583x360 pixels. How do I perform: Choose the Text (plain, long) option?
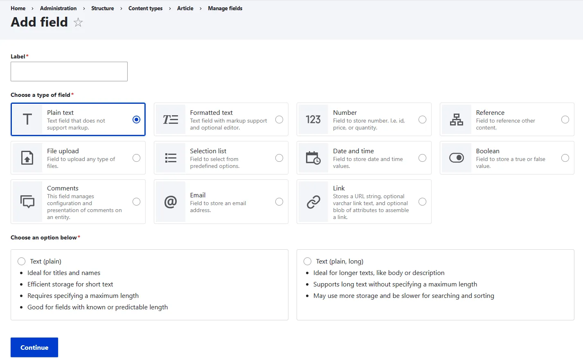point(308,261)
